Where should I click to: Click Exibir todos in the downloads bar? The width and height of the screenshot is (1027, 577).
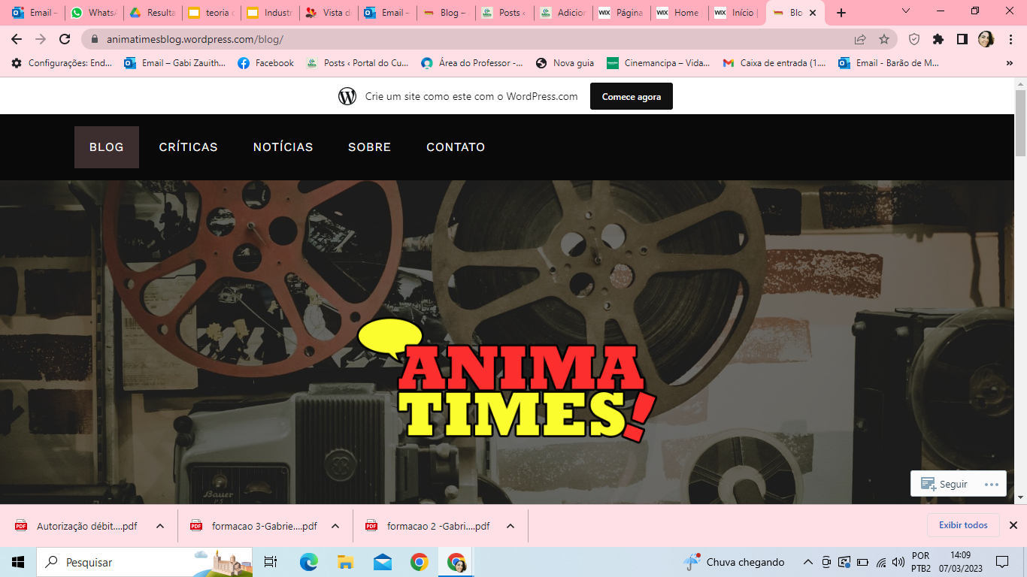coord(963,525)
